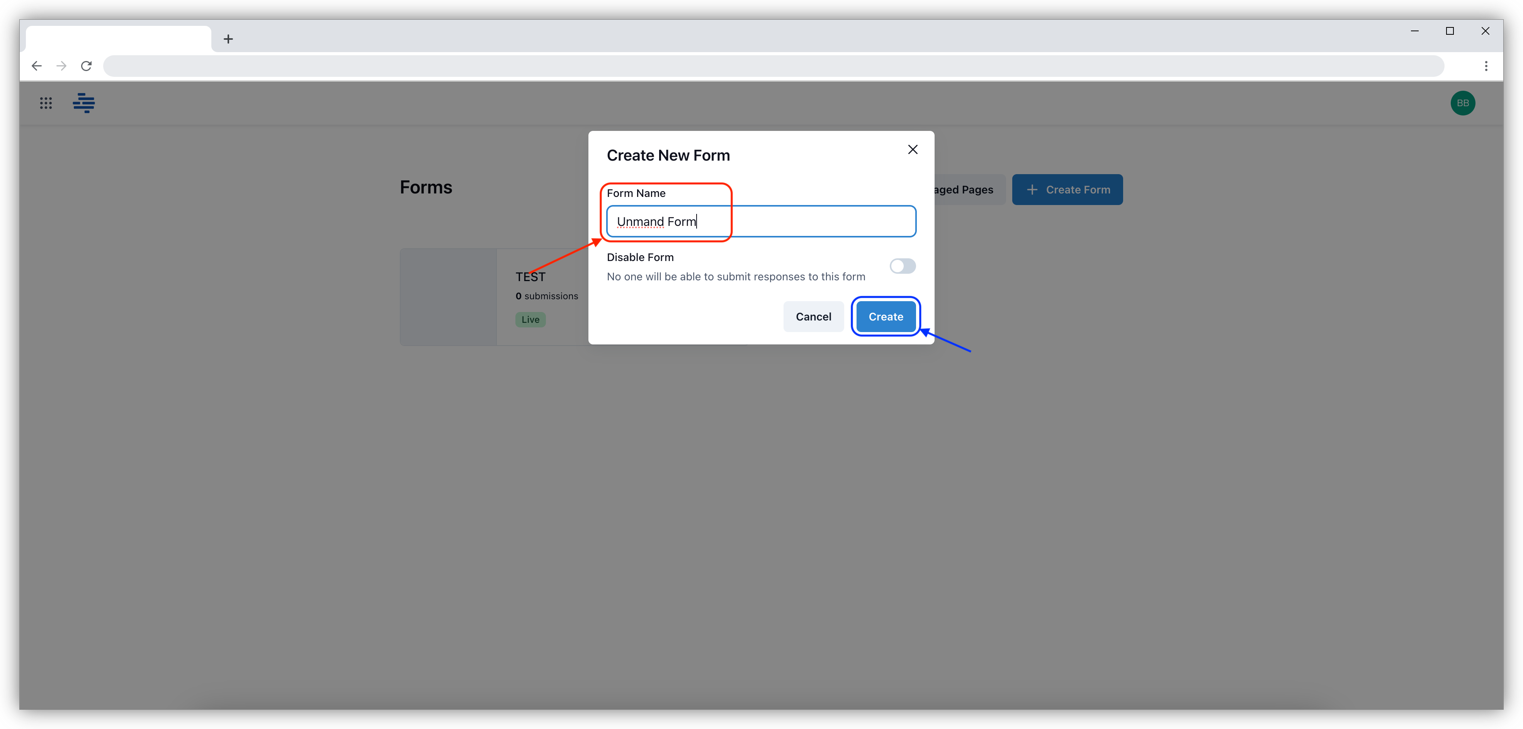Toggle the Disable Form switch

coord(902,266)
